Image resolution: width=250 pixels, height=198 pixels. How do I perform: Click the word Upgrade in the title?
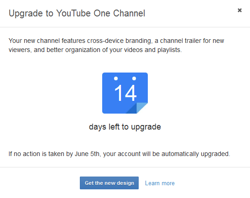click(x=26, y=14)
